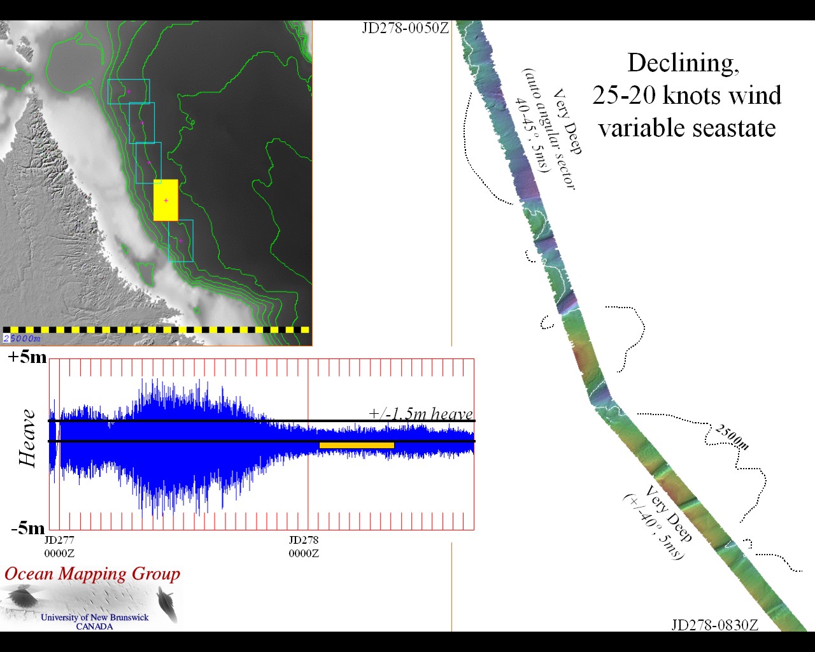Click the JD278-0050Z swath start label

(405, 28)
